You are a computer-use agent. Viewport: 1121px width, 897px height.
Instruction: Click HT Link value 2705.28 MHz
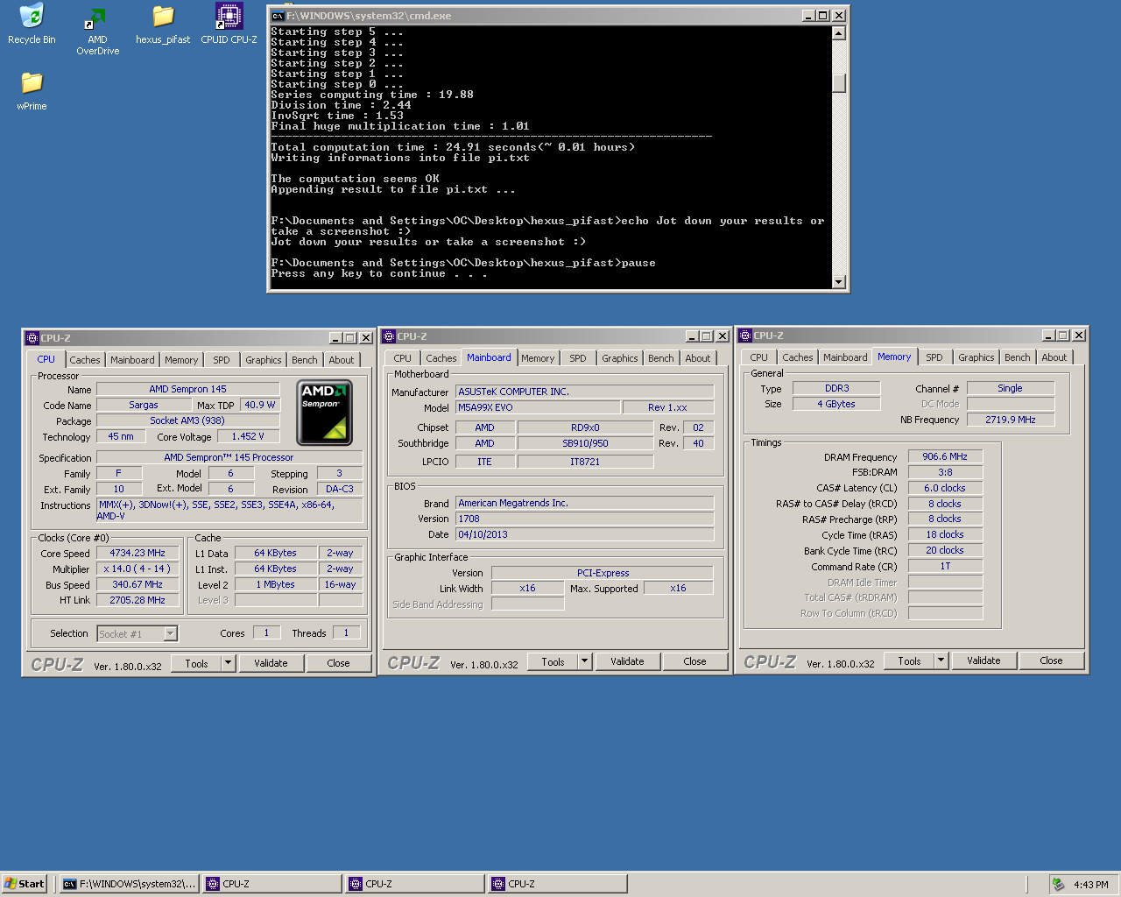tap(137, 601)
